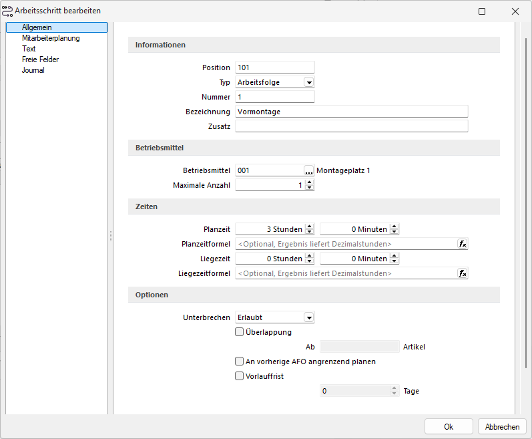
Task: Decrease Liegezeit Minuten with down arrow
Action: point(394,261)
